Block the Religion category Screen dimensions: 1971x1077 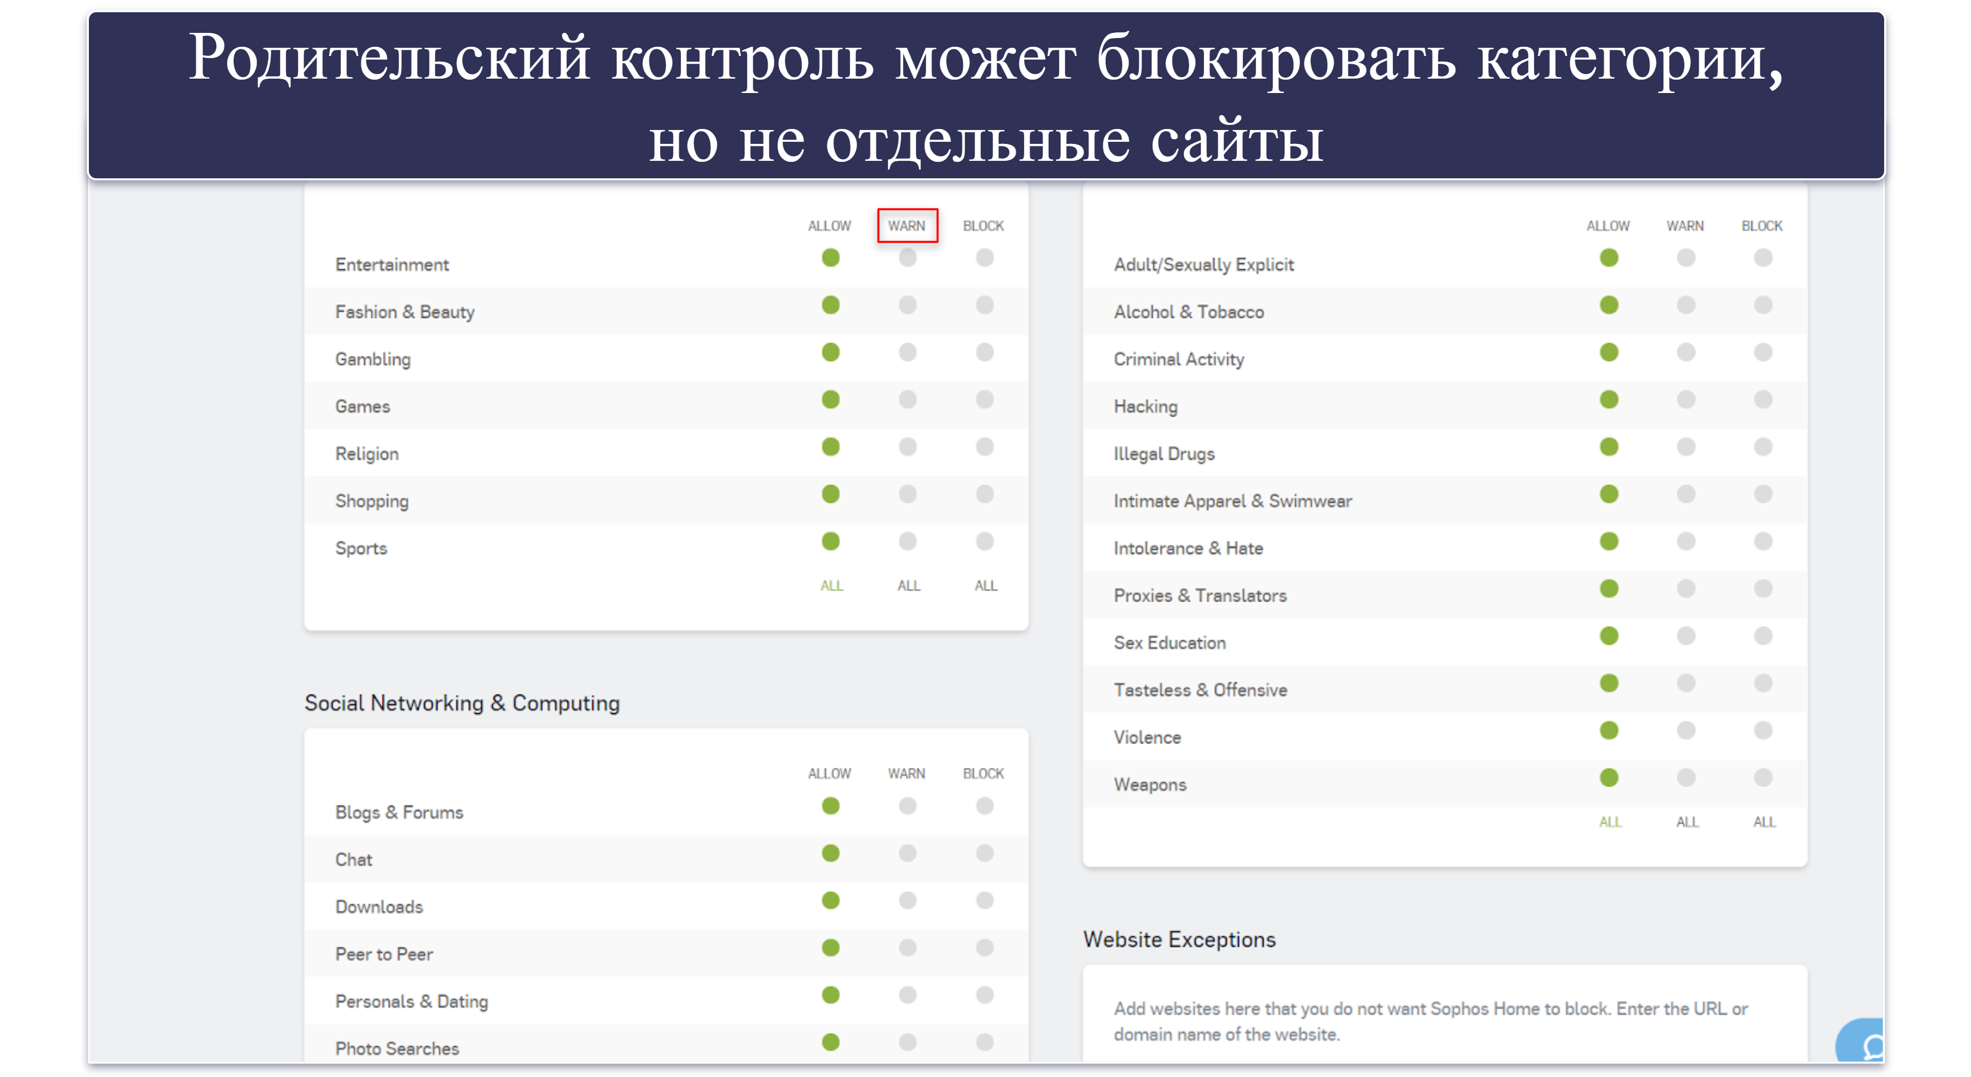985,447
